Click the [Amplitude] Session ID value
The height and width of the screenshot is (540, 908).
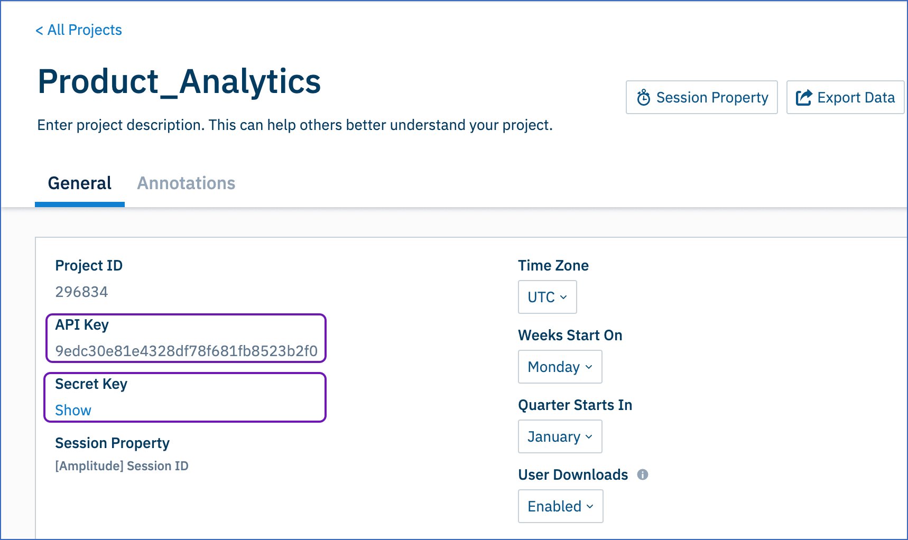click(122, 466)
